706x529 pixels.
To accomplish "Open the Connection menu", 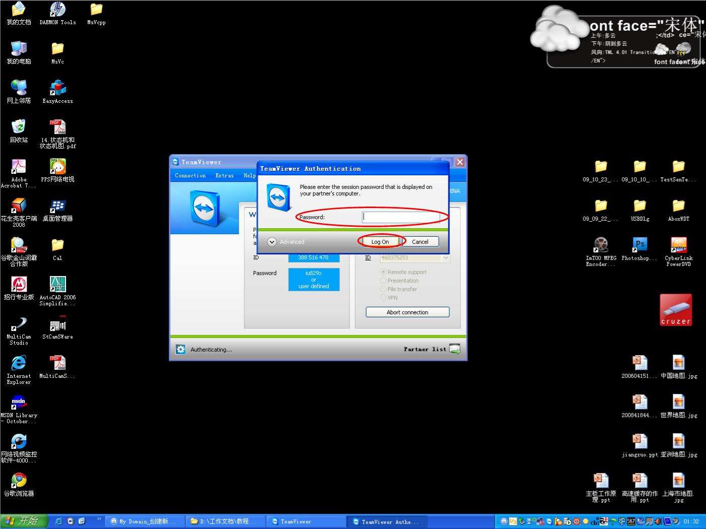I will pyautogui.click(x=190, y=176).
